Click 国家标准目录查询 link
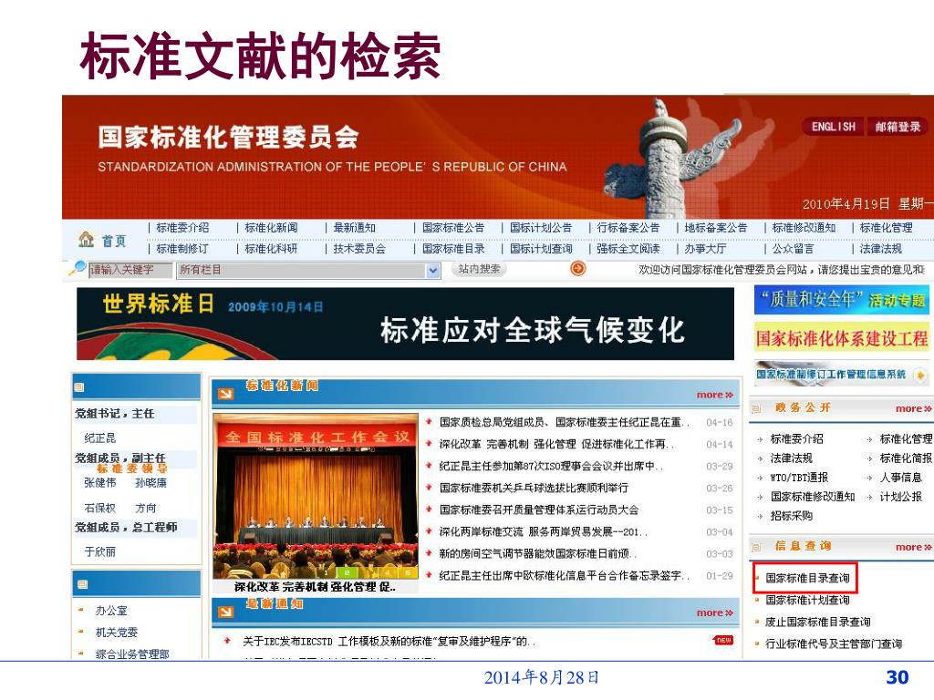 808,578
